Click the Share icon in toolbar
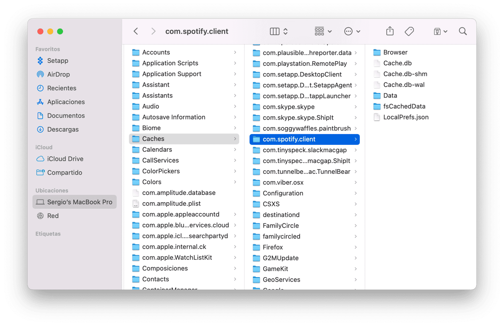 390,31
